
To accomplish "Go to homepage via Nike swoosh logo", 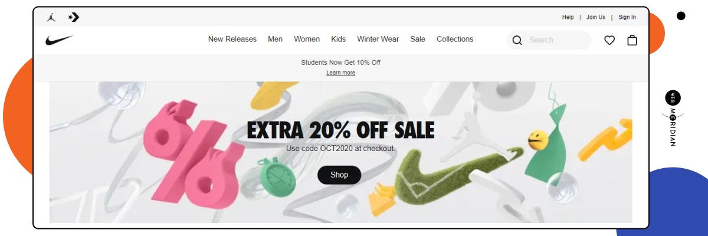I will pos(59,40).
